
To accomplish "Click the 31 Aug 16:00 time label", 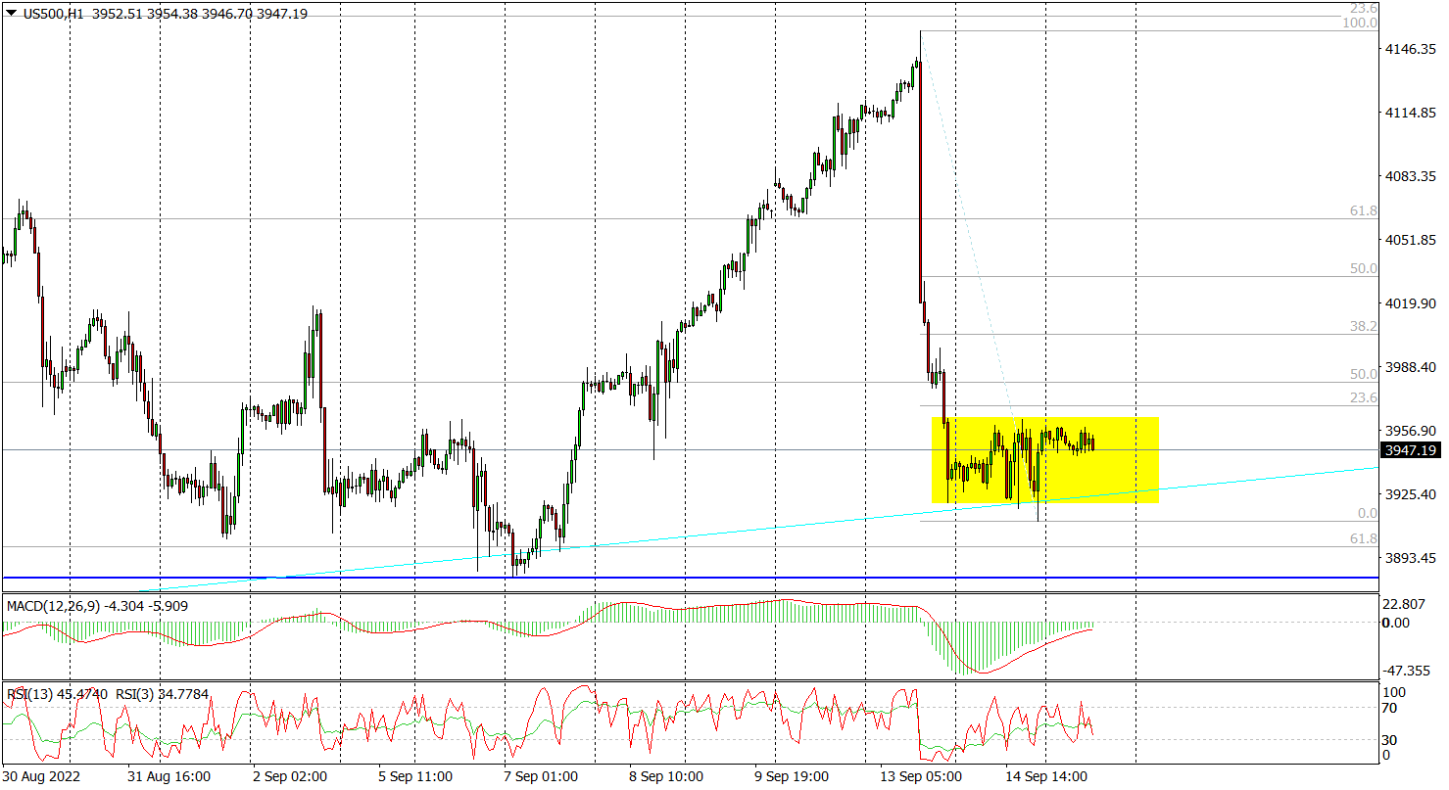I will point(168,776).
